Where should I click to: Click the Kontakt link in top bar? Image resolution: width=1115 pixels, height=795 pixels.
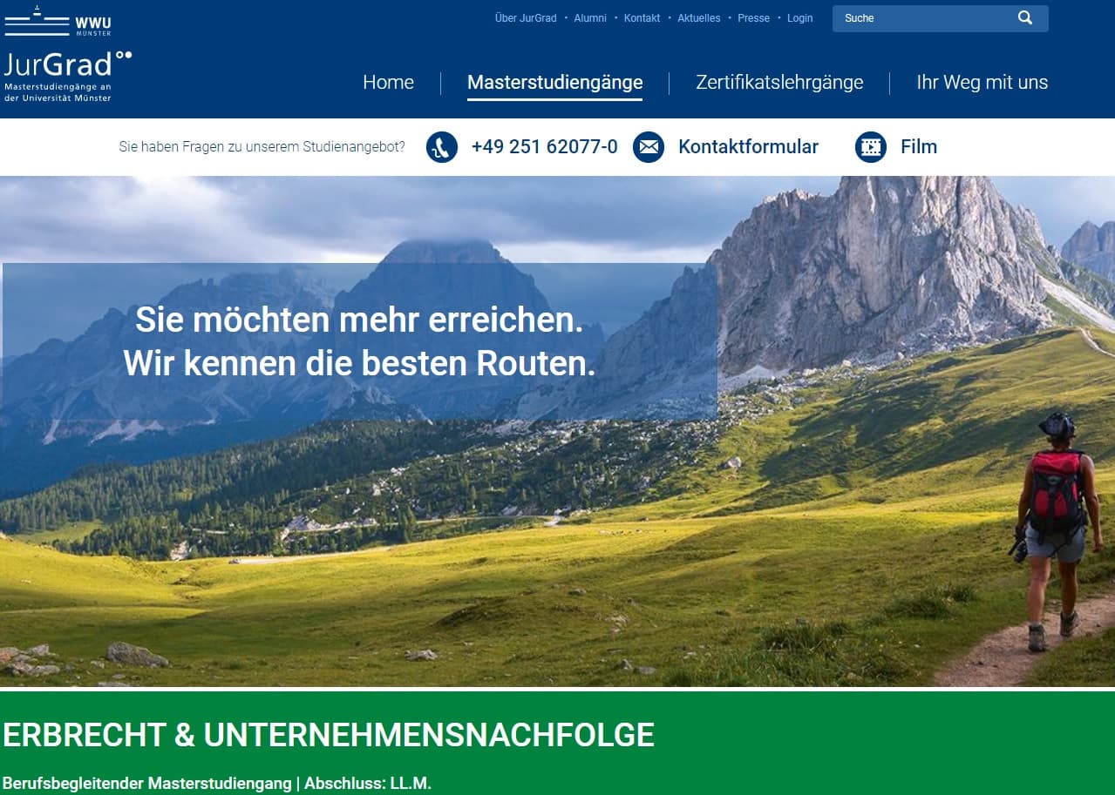[642, 18]
